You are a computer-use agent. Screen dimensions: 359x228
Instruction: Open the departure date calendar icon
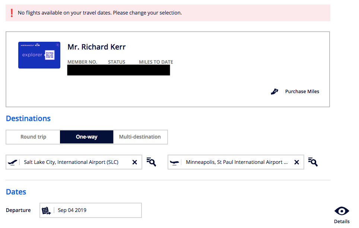tap(46, 210)
